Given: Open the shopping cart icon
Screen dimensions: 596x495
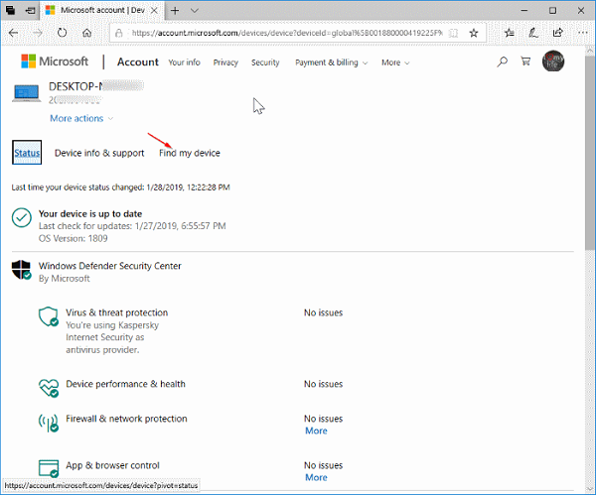Looking at the screenshot, I should click(526, 62).
